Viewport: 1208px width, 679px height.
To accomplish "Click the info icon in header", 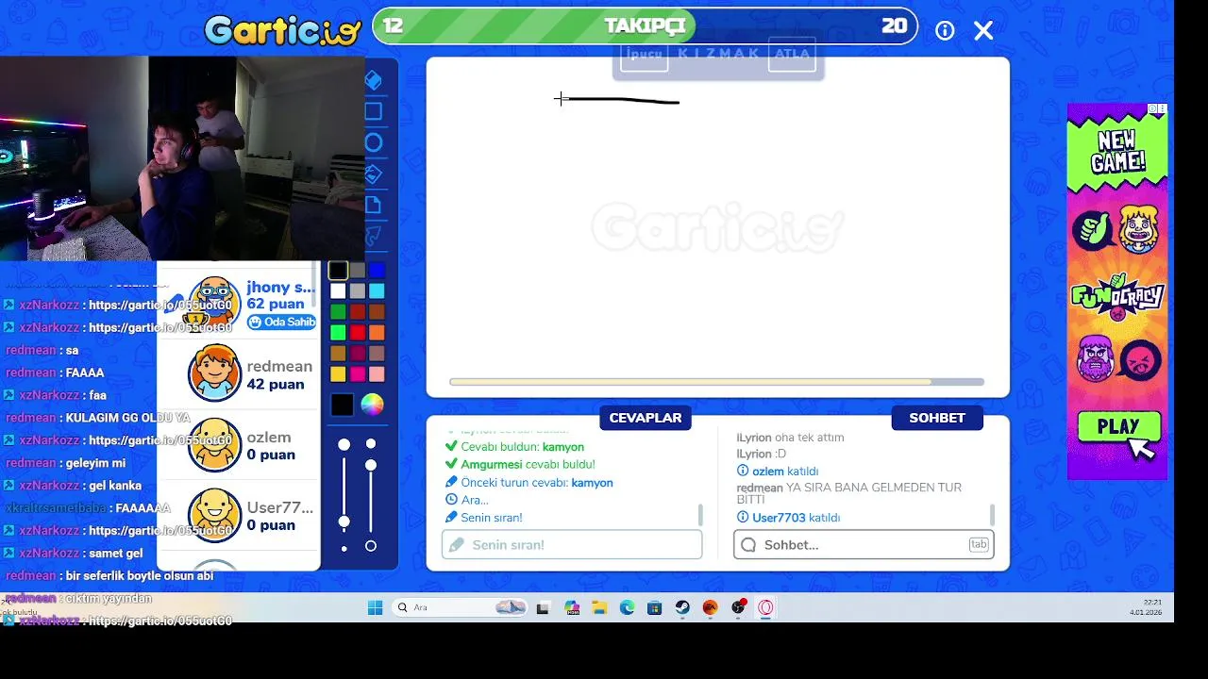I will [x=945, y=30].
